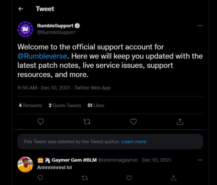Like the 'Annnnnnnd lol' reply

click(x=129, y=178)
